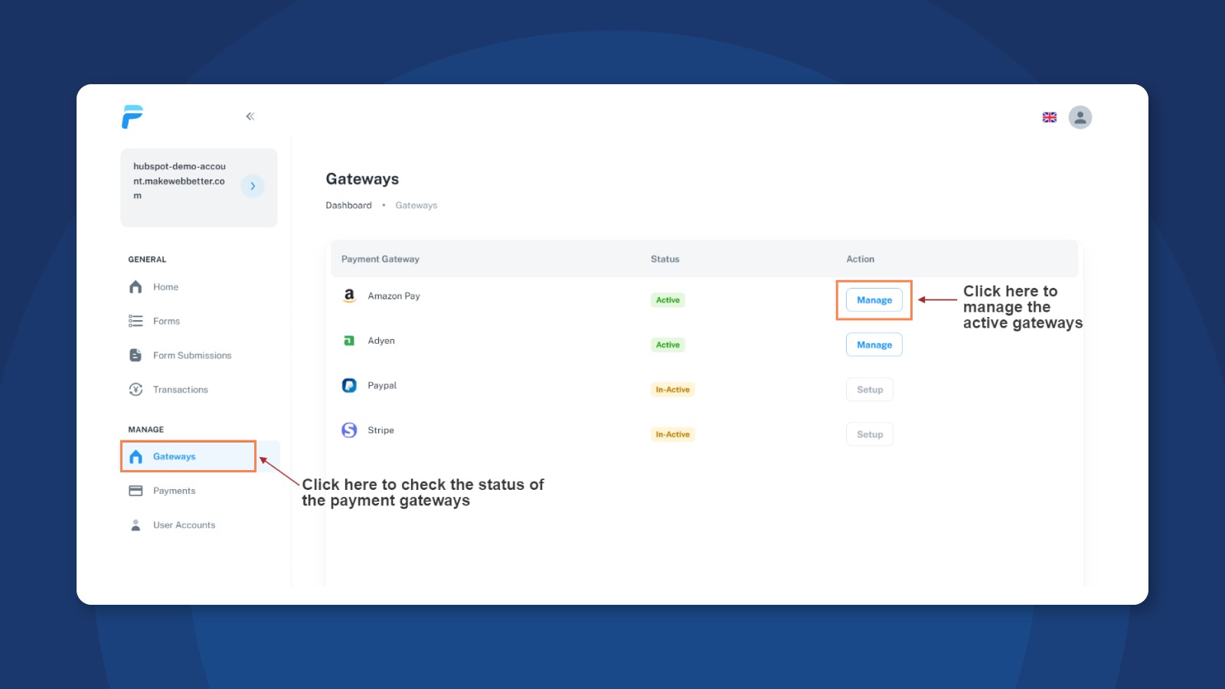1225x689 pixels.
Task: Click the Gateways breadcrumb text
Action: point(416,205)
